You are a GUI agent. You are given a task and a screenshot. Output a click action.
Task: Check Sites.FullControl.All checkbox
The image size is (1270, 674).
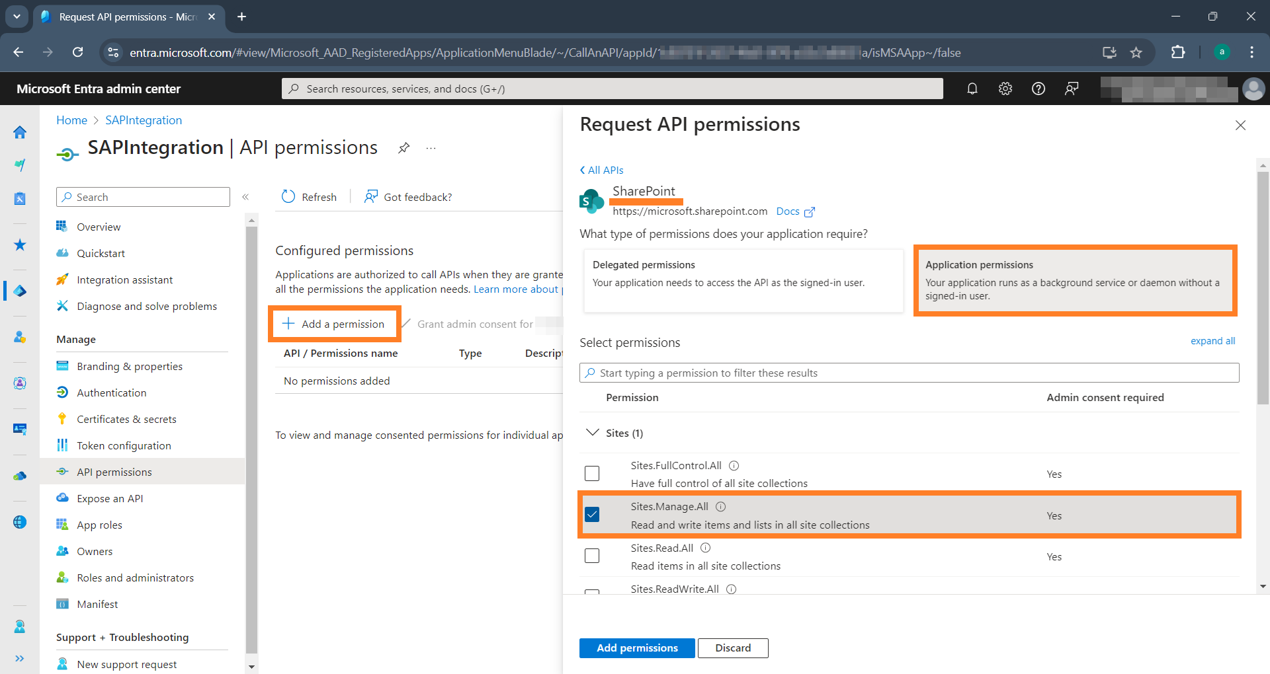coord(592,473)
